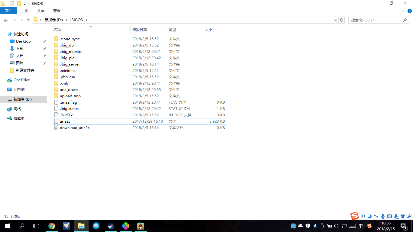Refresh the iBIGOS folder view
The width and height of the screenshot is (413, 232).
tap(342, 20)
